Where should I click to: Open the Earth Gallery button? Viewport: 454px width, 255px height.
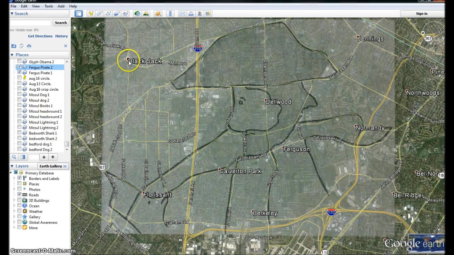tap(53, 166)
